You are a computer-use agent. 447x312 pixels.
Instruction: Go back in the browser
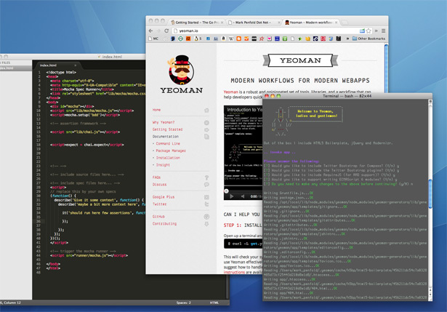[x=150, y=31]
